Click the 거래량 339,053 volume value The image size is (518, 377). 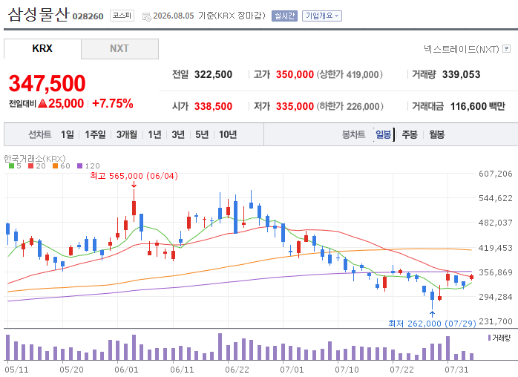coord(461,74)
